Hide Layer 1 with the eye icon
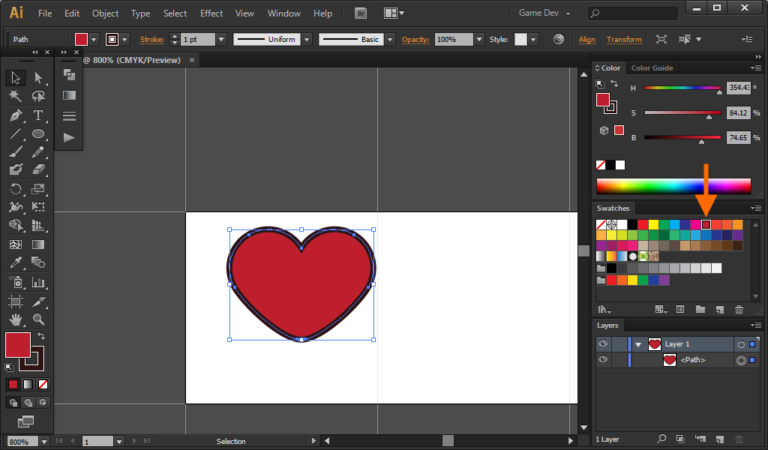The height and width of the screenshot is (450, 768). (603, 344)
